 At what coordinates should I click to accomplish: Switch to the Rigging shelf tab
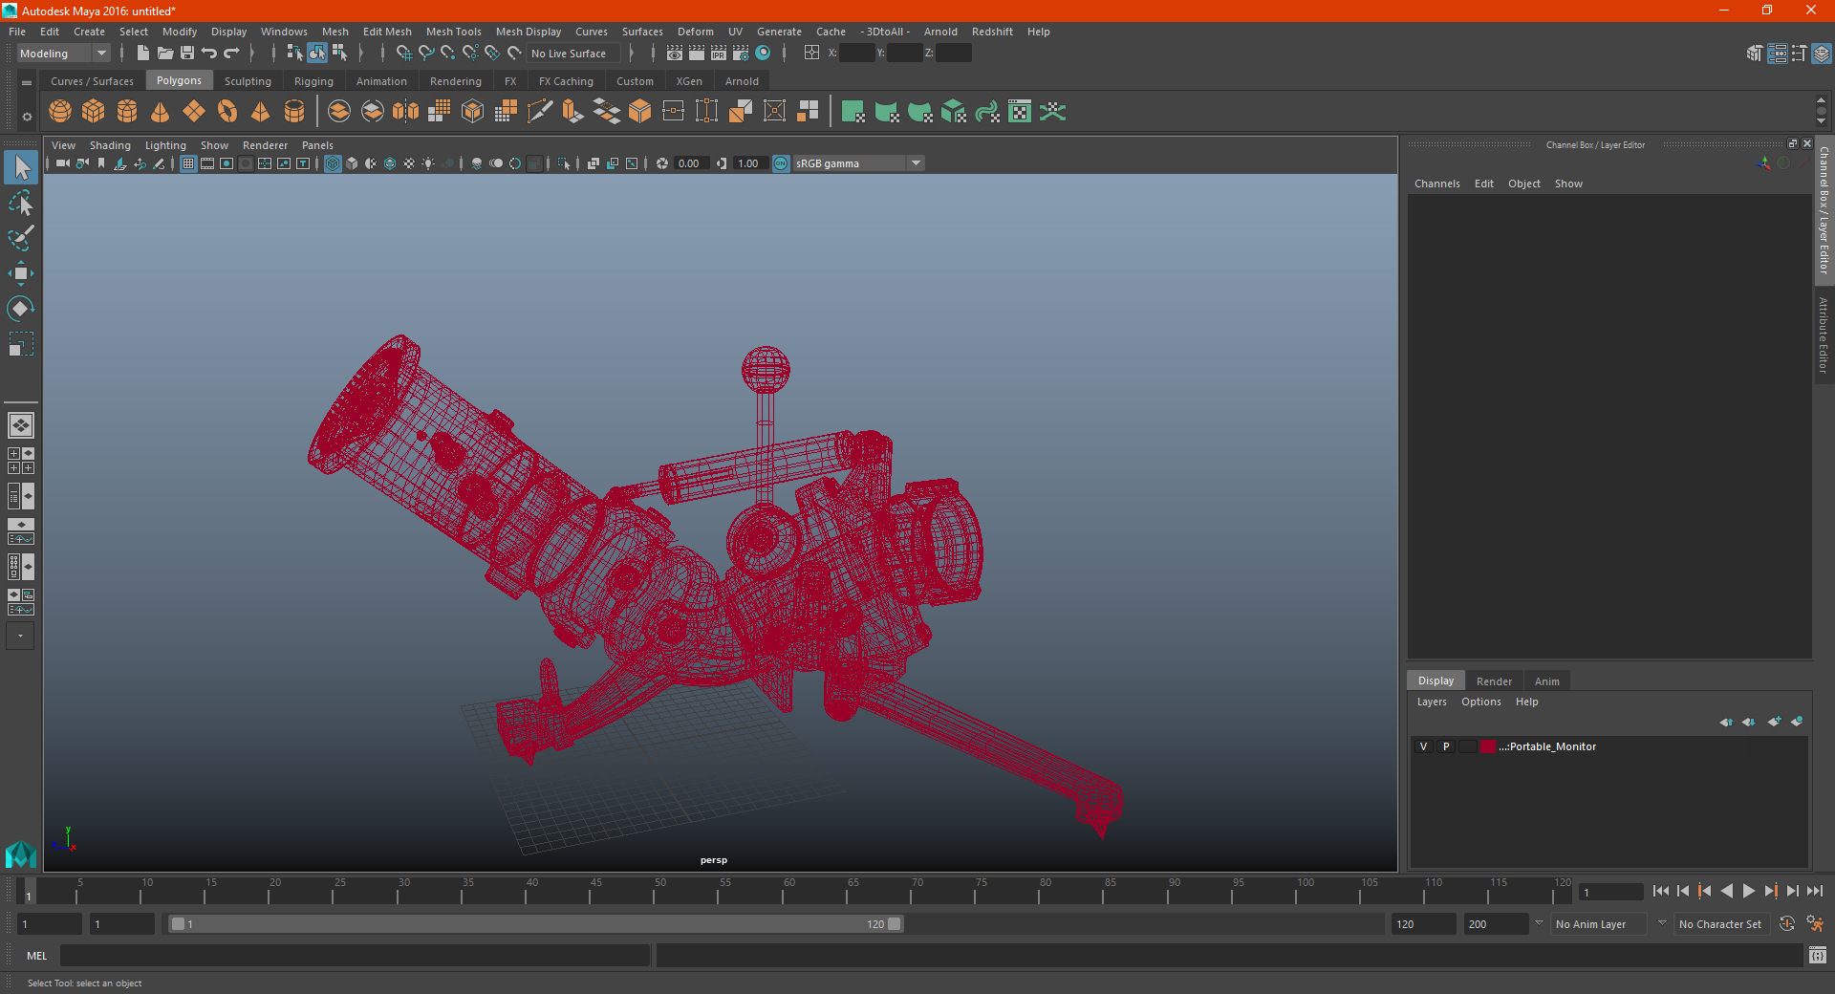point(313,81)
